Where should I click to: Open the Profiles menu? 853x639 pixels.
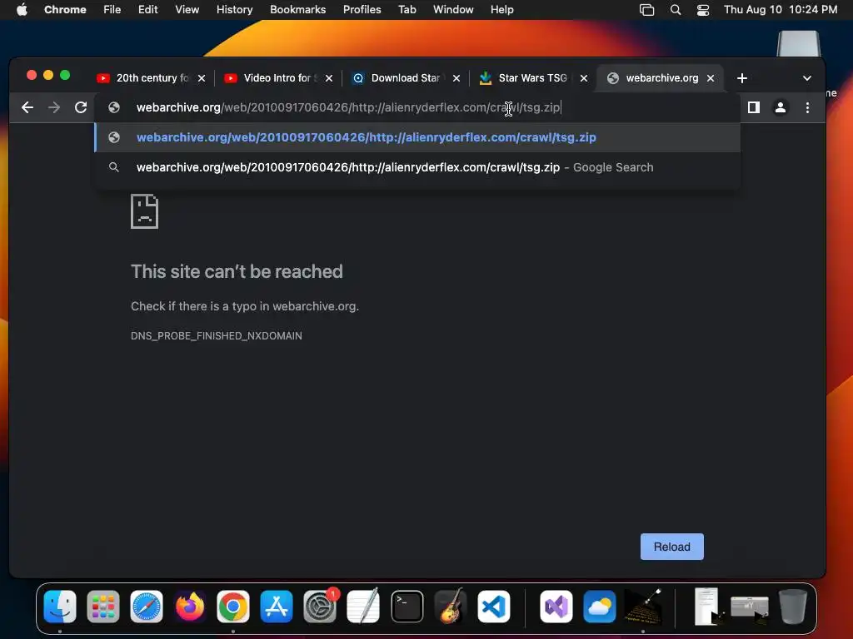(x=362, y=10)
